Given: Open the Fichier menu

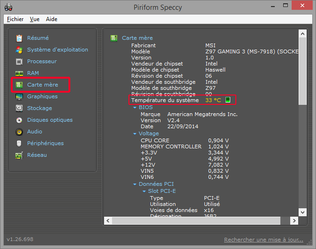Looking at the screenshot, I should coord(15,19).
